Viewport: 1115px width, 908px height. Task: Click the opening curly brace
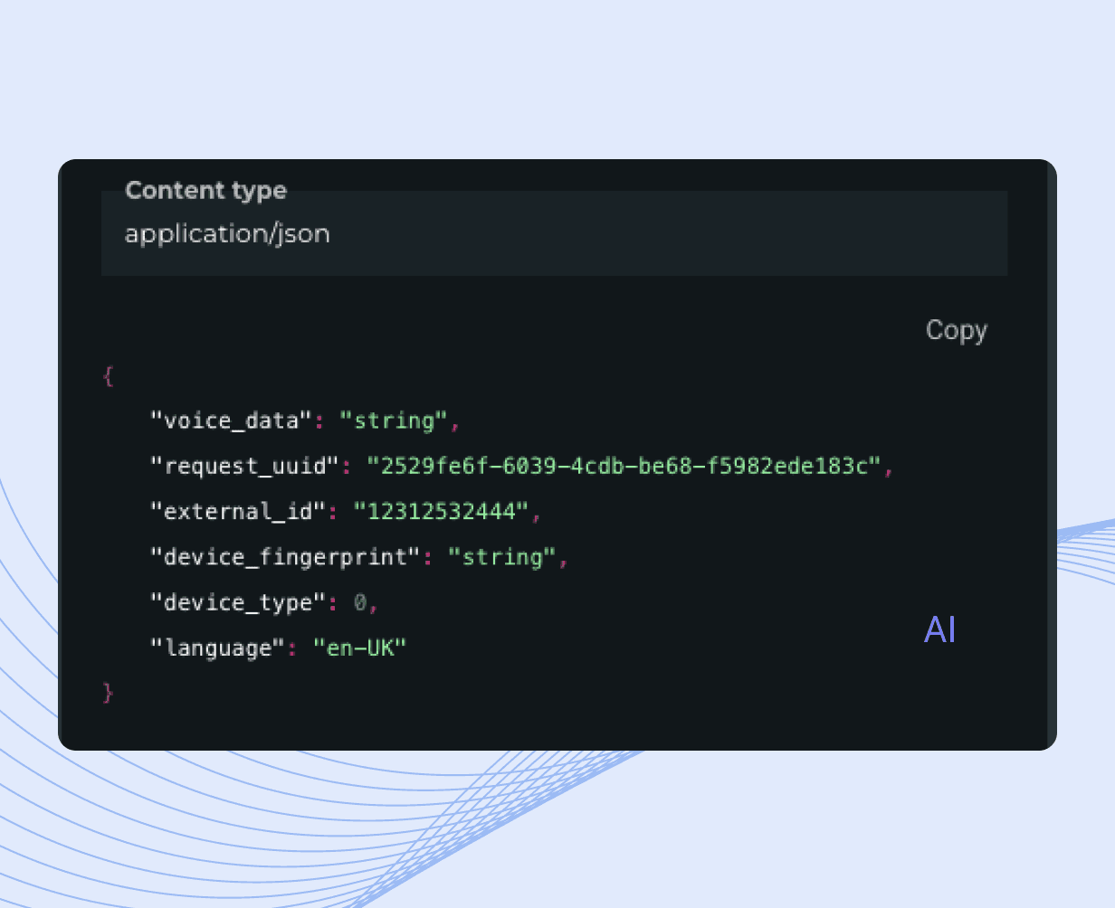pyautogui.click(x=109, y=375)
